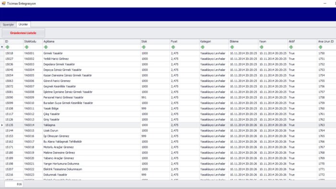
Task: Click description Uzak Durun
Action: (x=51, y=130)
